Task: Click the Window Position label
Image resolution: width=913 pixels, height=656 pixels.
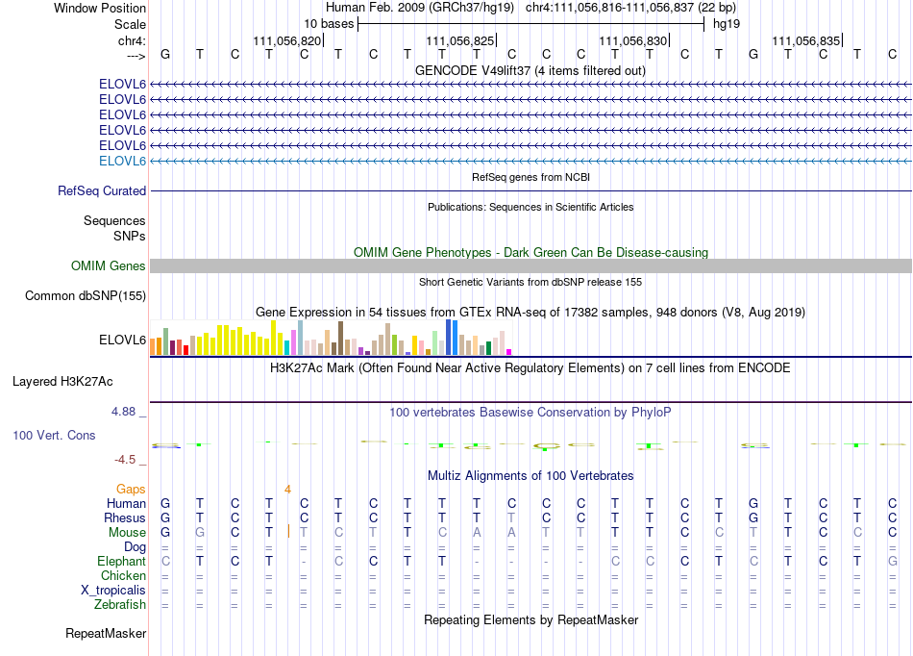Action: coord(100,8)
